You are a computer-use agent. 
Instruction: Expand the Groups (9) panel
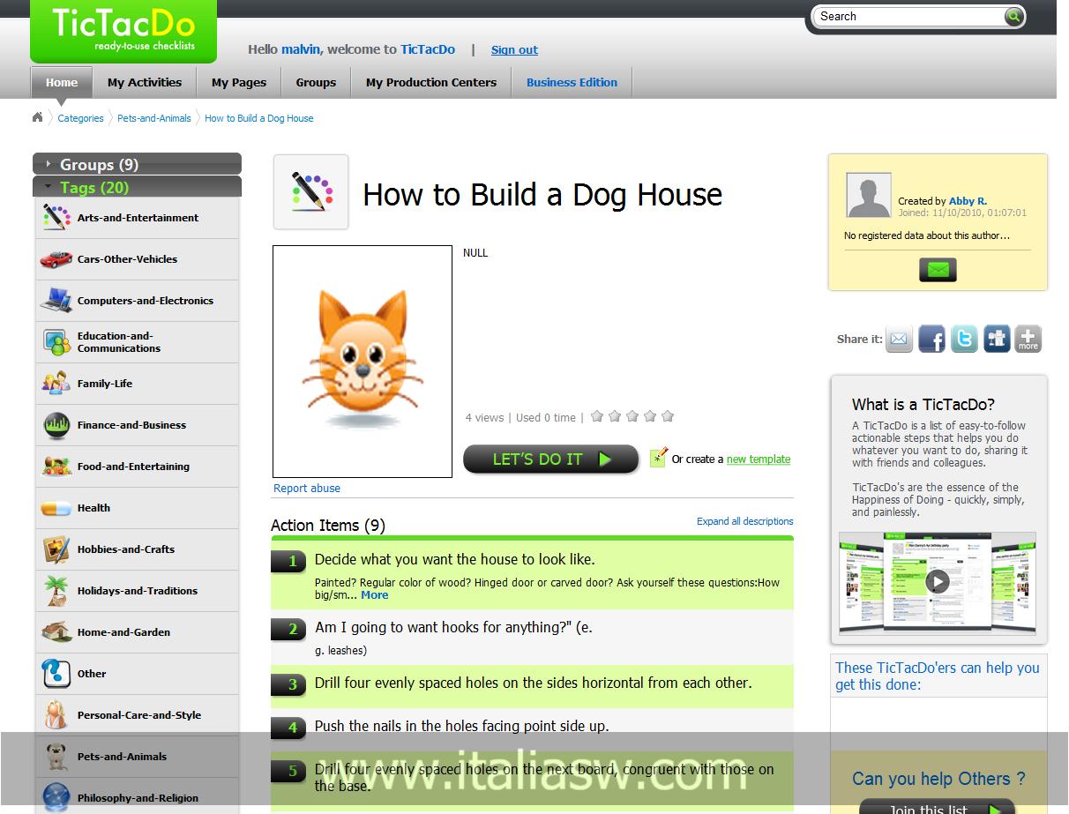point(137,164)
